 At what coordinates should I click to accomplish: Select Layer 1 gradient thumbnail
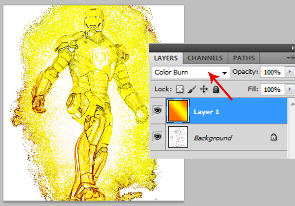(178, 111)
